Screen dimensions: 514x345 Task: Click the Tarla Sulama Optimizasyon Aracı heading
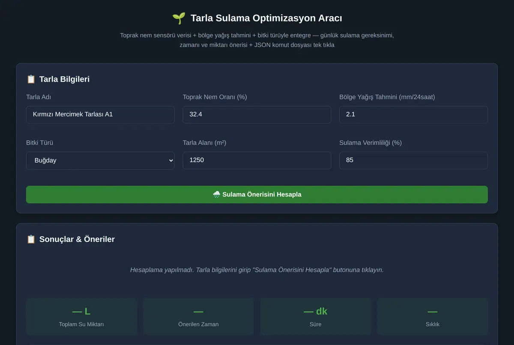[x=266, y=18]
